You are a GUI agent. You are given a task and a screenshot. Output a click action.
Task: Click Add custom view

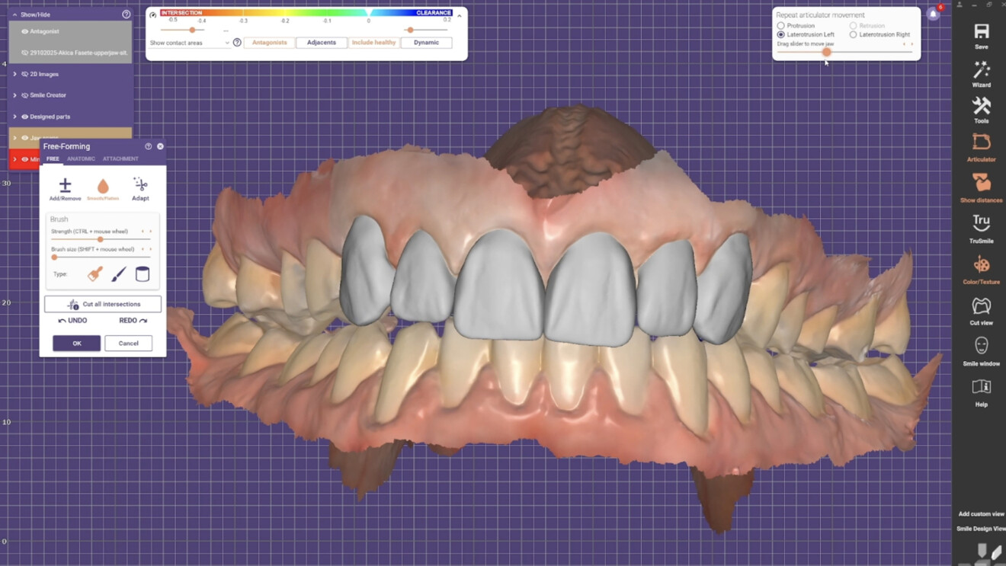click(x=981, y=514)
